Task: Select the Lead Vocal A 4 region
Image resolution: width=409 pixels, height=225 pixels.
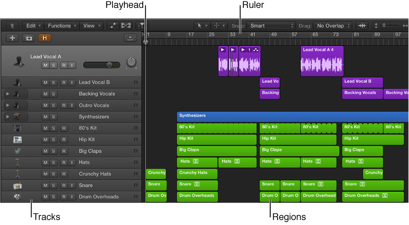Action: (322, 61)
